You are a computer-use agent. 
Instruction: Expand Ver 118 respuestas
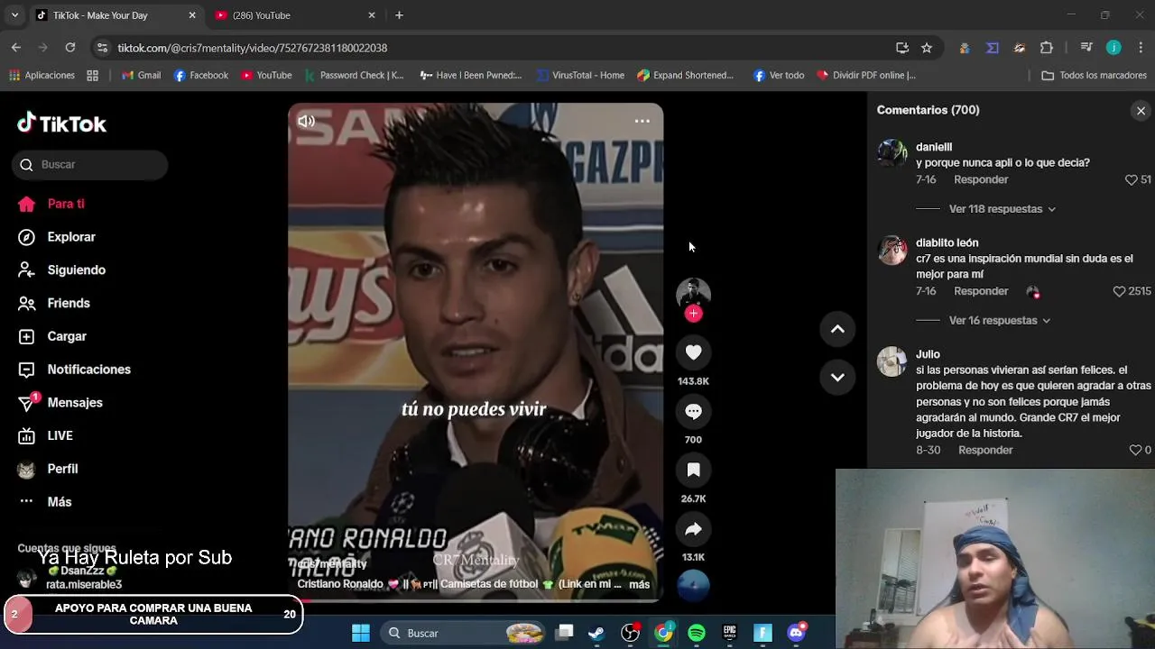[1002, 209]
